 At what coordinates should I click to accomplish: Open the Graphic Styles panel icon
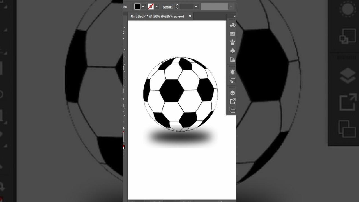(x=233, y=81)
